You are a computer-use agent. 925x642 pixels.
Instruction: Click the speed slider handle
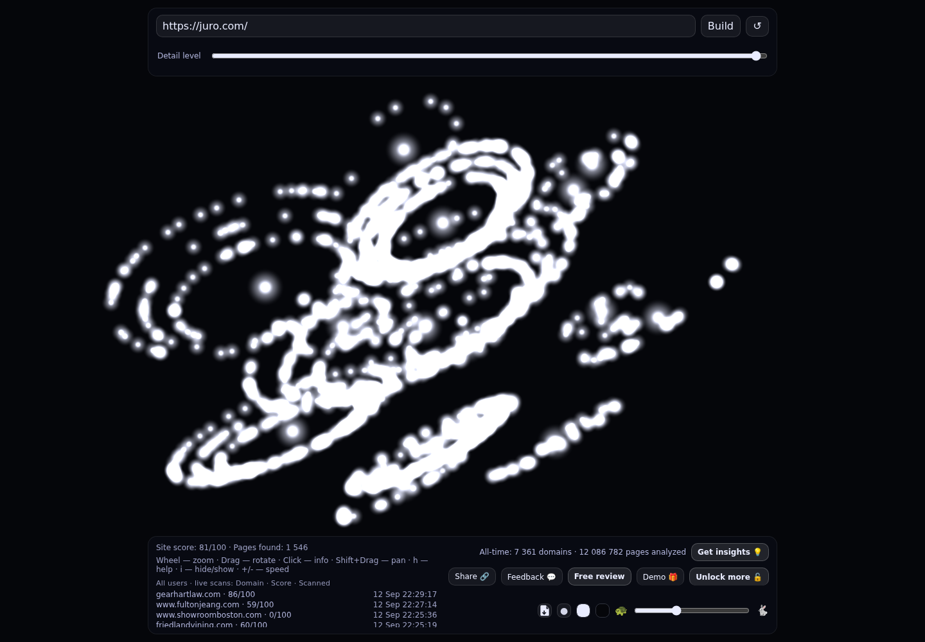click(x=676, y=611)
